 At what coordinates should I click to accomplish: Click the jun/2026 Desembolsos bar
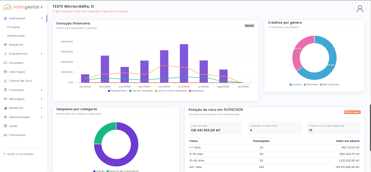pos(184,63)
